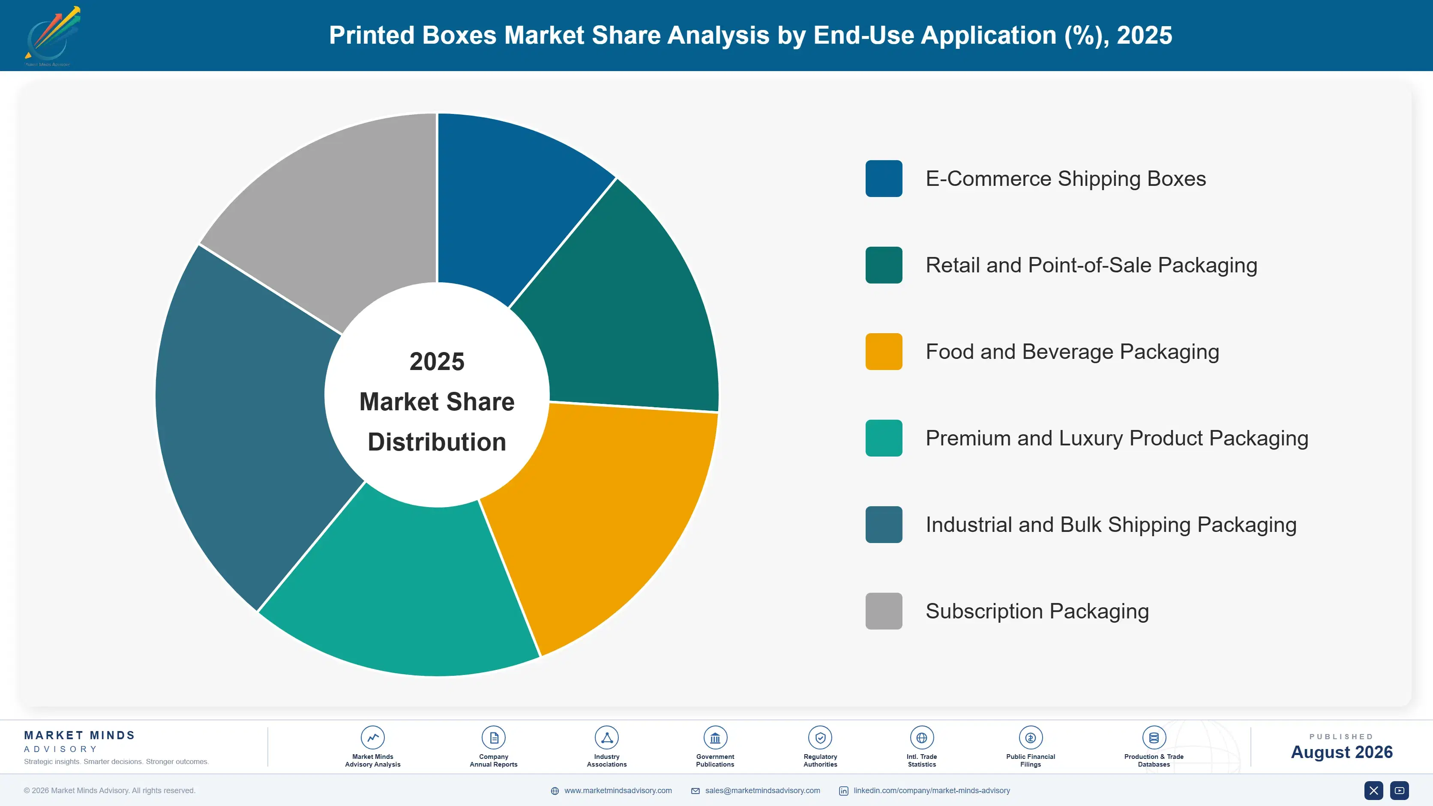Image resolution: width=1433 pixels, height=806 pixels.
Task: Open the YouTube icon in footer
Action: coord(1400,791)
